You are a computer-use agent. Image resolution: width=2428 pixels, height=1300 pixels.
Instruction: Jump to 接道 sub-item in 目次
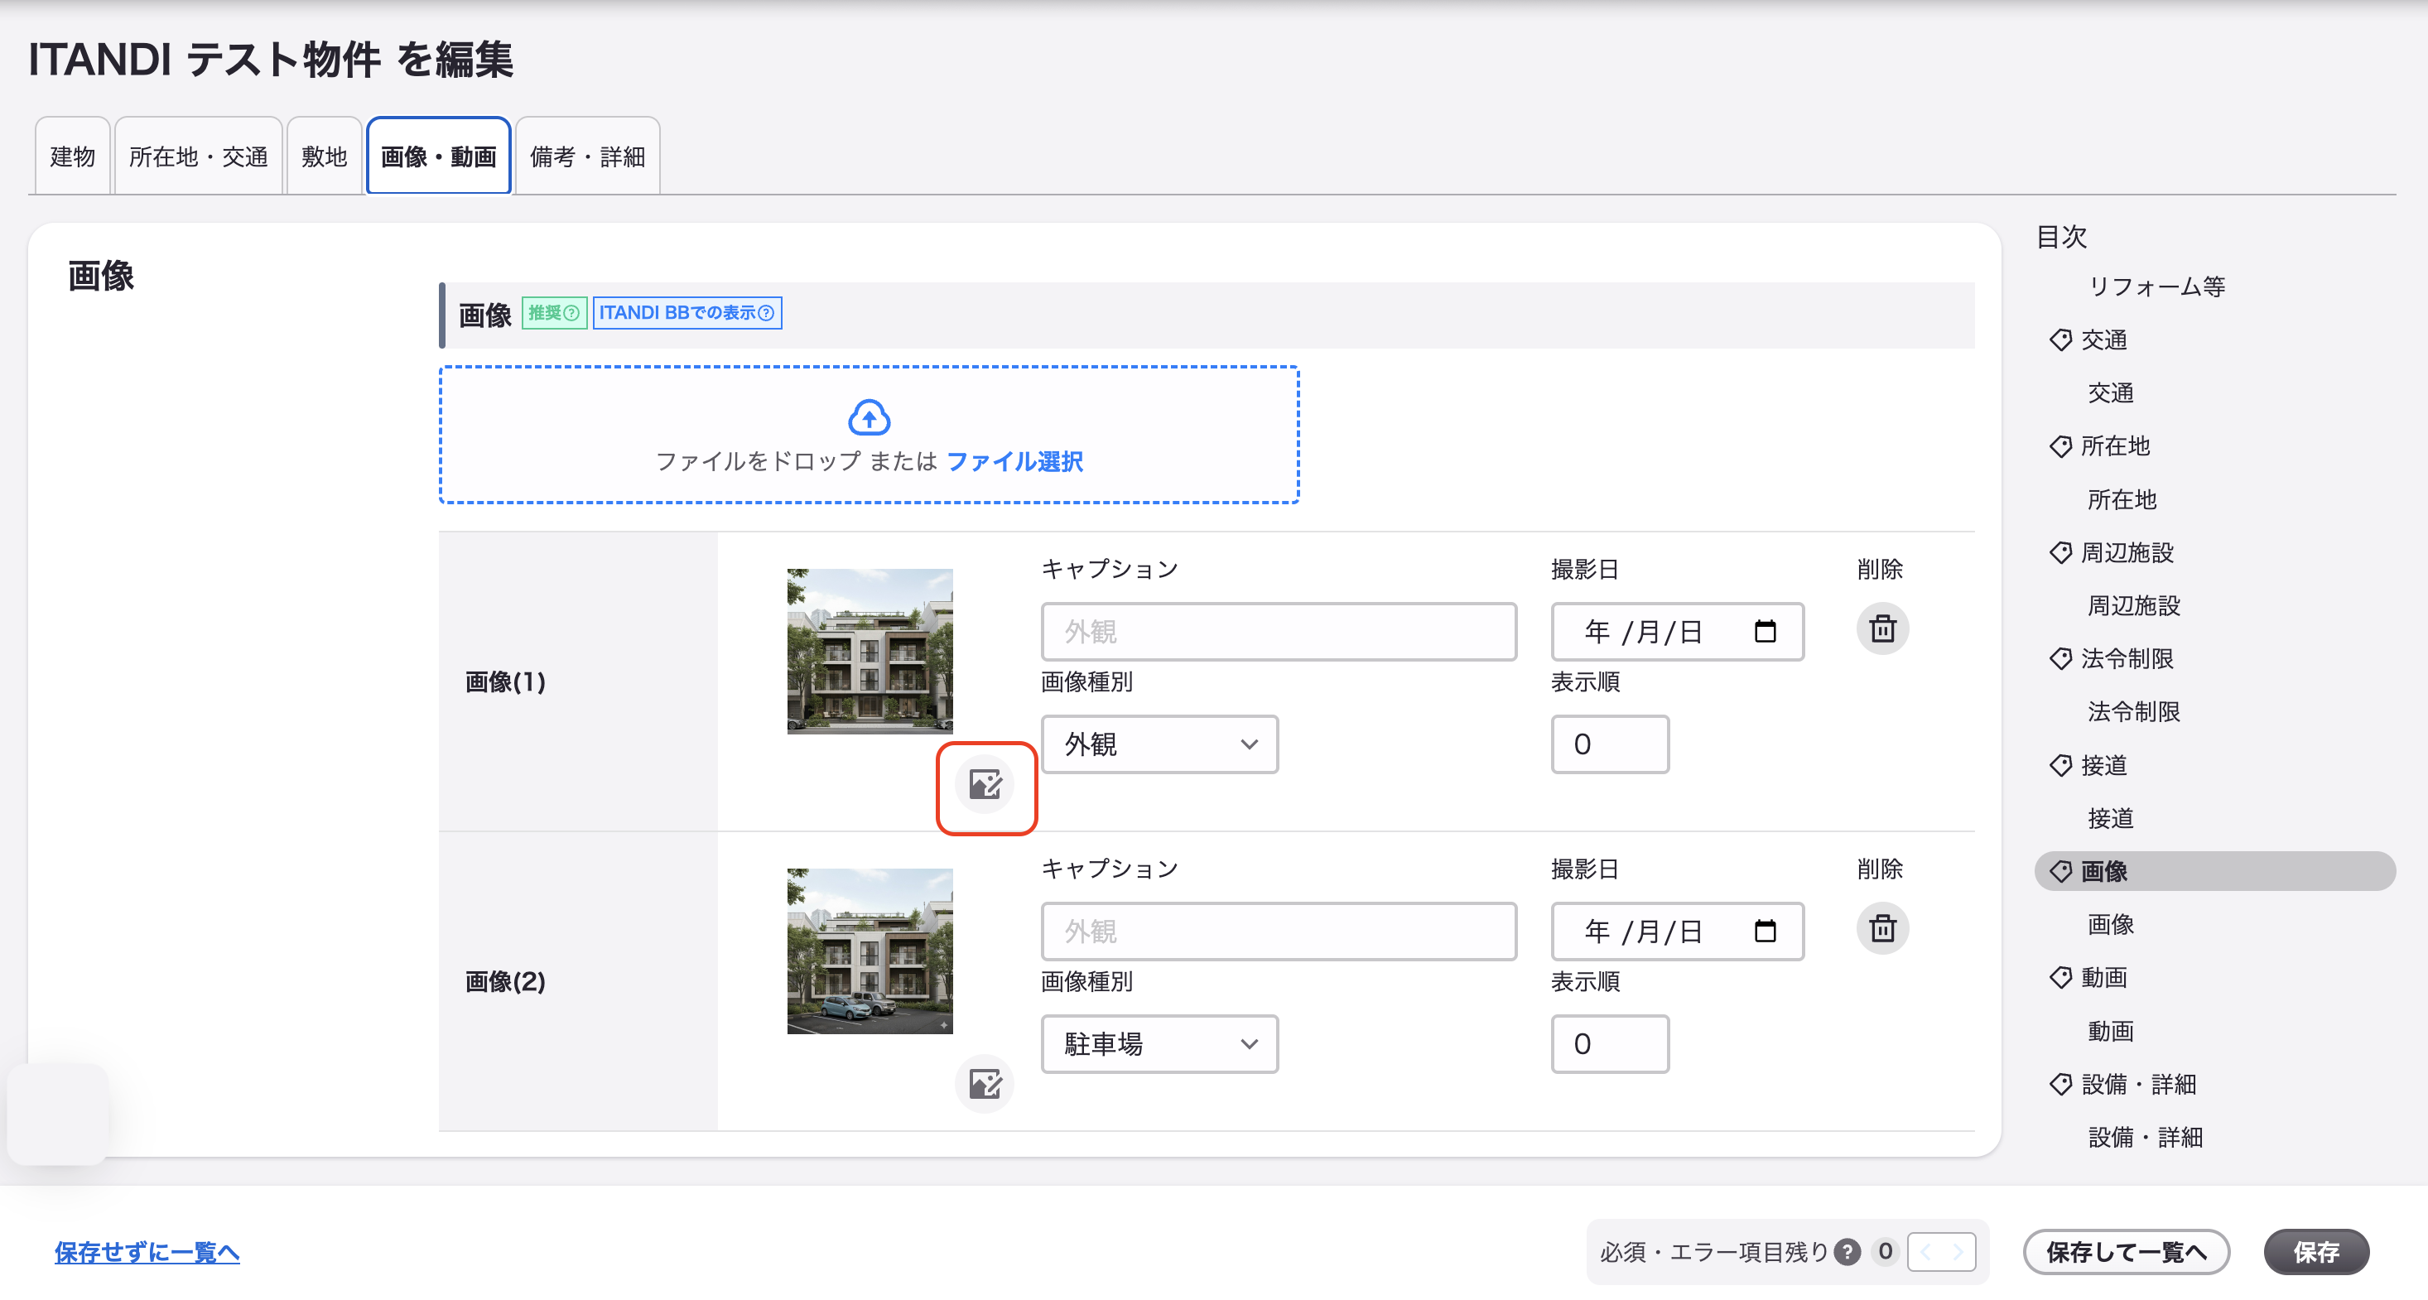(2110, 818)
